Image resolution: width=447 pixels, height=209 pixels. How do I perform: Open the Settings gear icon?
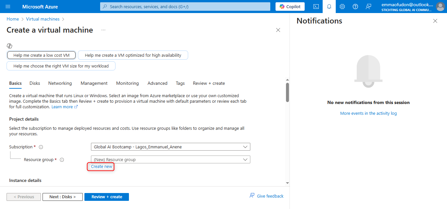[342, 7]
